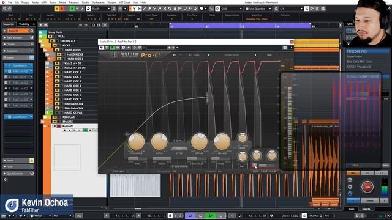
Task: Click the Pro-C 2 Release knob
Action: point(222,141)
